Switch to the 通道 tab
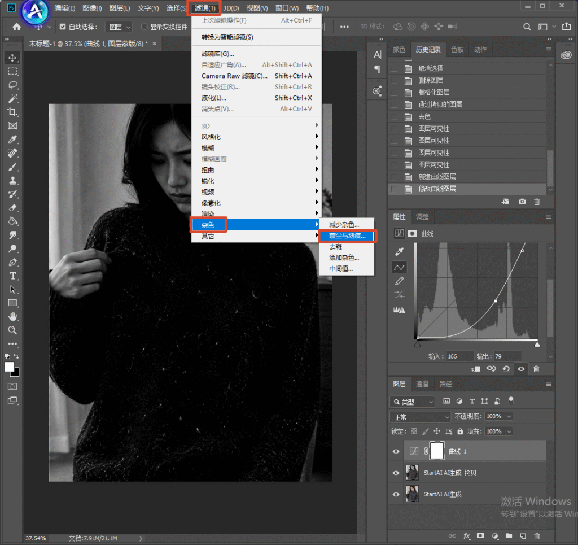The height and width of the screenshot is (545, 578). [x=422, y=384]
